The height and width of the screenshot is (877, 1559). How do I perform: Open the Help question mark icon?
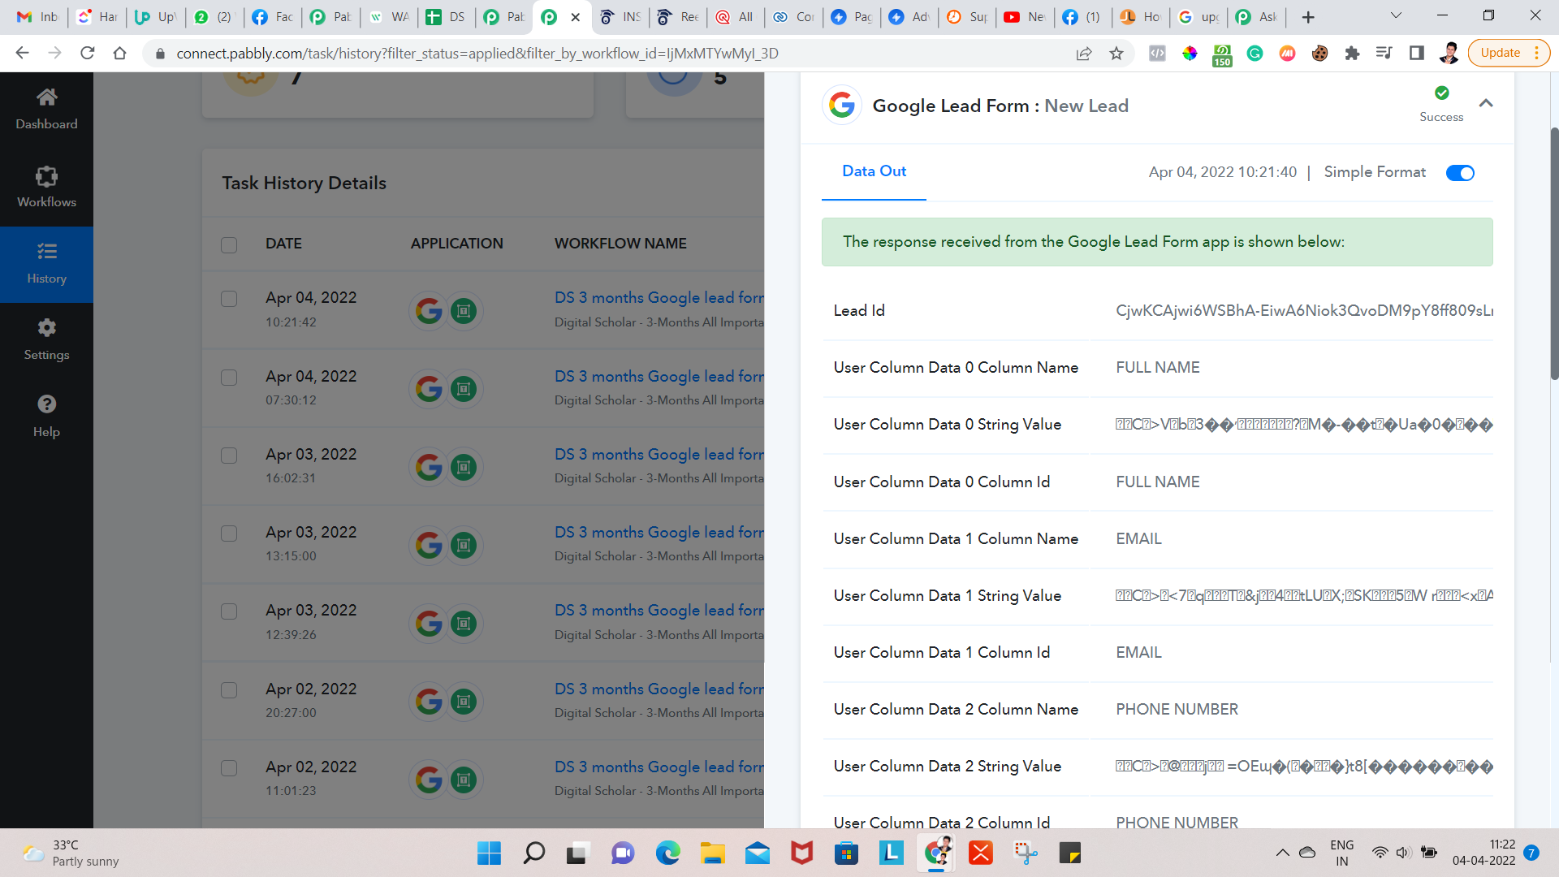click(x=46, y=416)
